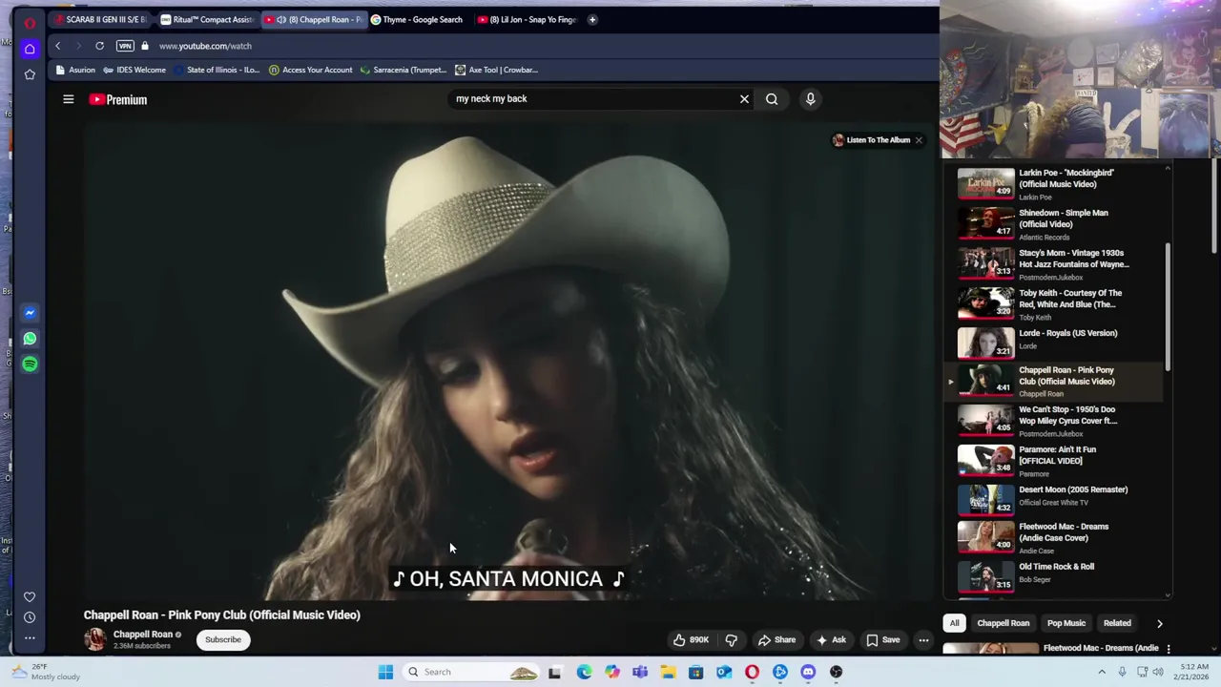The height and width of the screenshot is (687, 1221).
Task: Open the Listen To The Album link
Action: pos(871,140)
